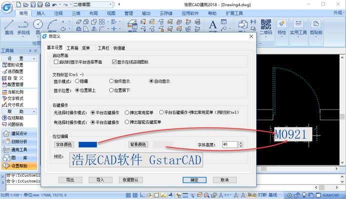The width and height of the screenshot is (346, 199).
Task: Toggle the snap grid icon in status bar
Action: click(128, 195)
